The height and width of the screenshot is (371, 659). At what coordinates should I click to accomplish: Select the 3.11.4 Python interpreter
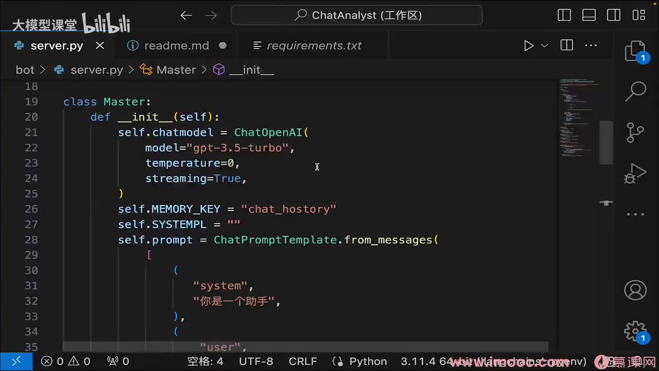click(x=494, y=362)
